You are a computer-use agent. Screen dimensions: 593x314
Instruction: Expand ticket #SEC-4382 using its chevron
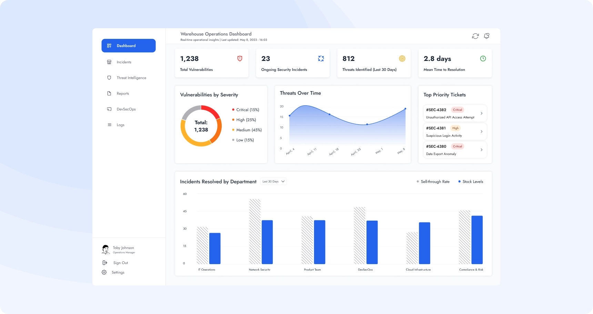click(x=482, y=113)
